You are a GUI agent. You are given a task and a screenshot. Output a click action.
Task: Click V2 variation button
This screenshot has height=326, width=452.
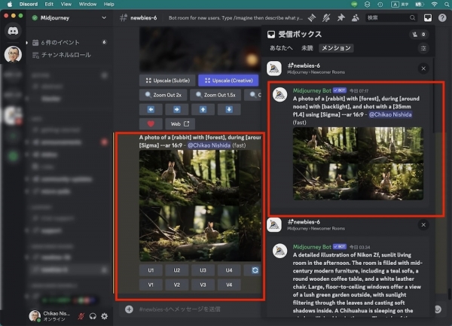pyautogui.click(x=177, y=285)
